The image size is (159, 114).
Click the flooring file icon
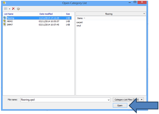coord(5,18)
